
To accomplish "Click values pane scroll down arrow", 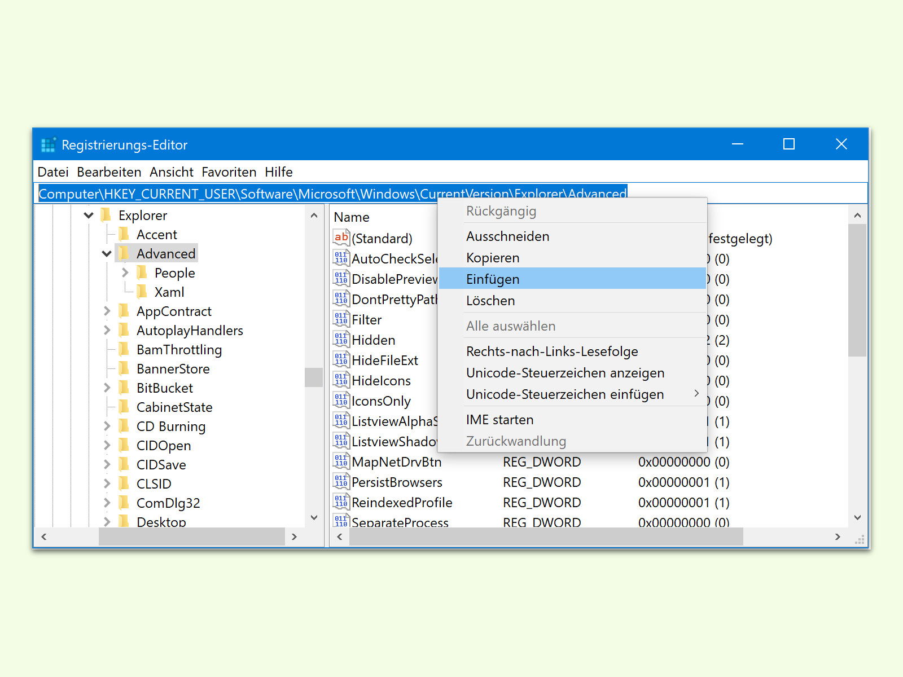I will (x=857, y=517).
